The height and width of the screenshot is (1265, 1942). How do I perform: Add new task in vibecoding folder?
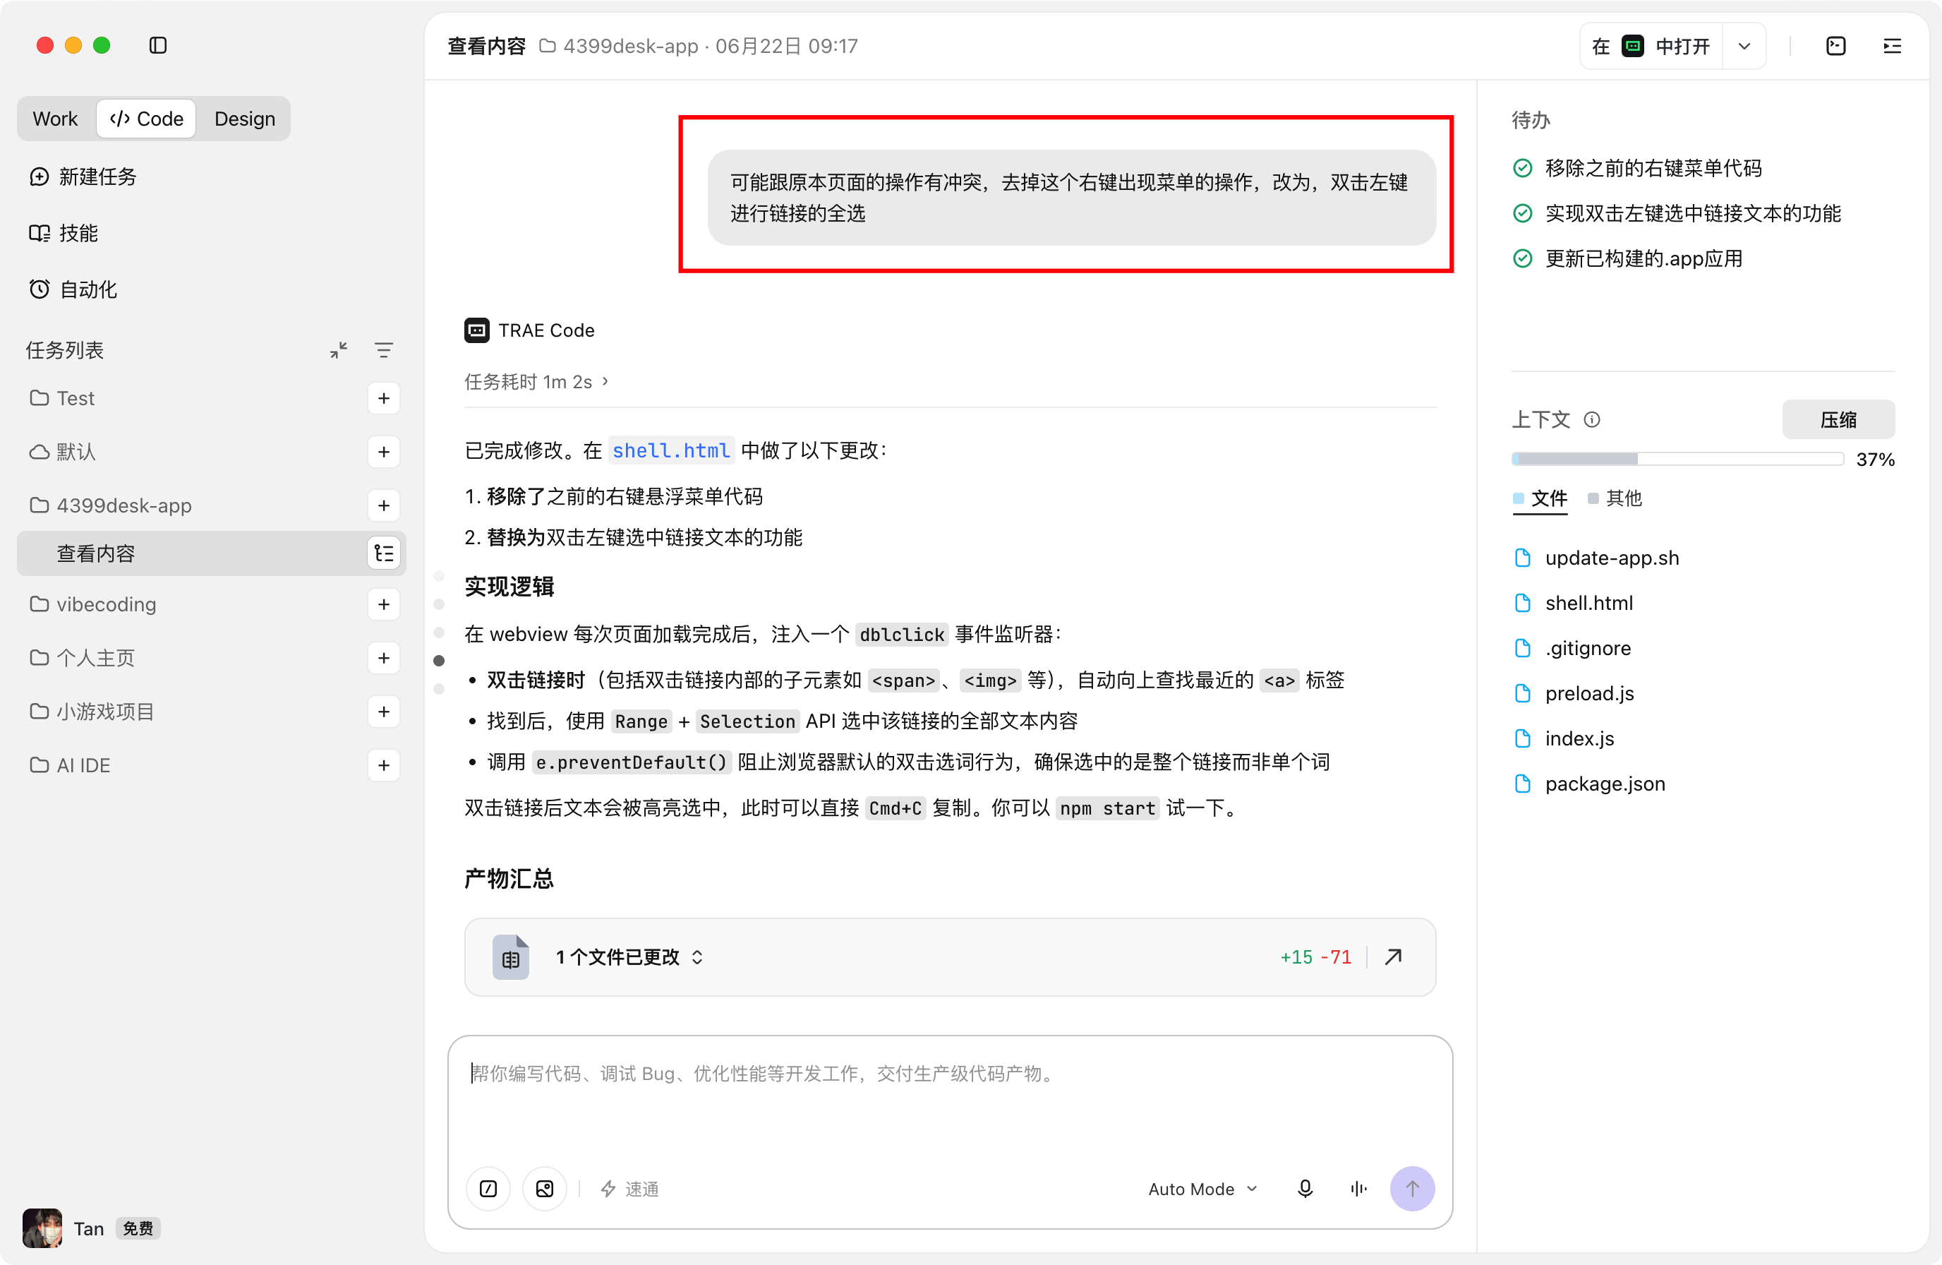[383, 605]
